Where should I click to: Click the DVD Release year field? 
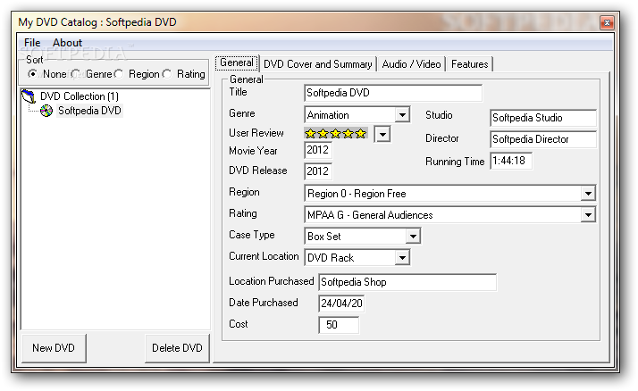click(x=318, y=171)
